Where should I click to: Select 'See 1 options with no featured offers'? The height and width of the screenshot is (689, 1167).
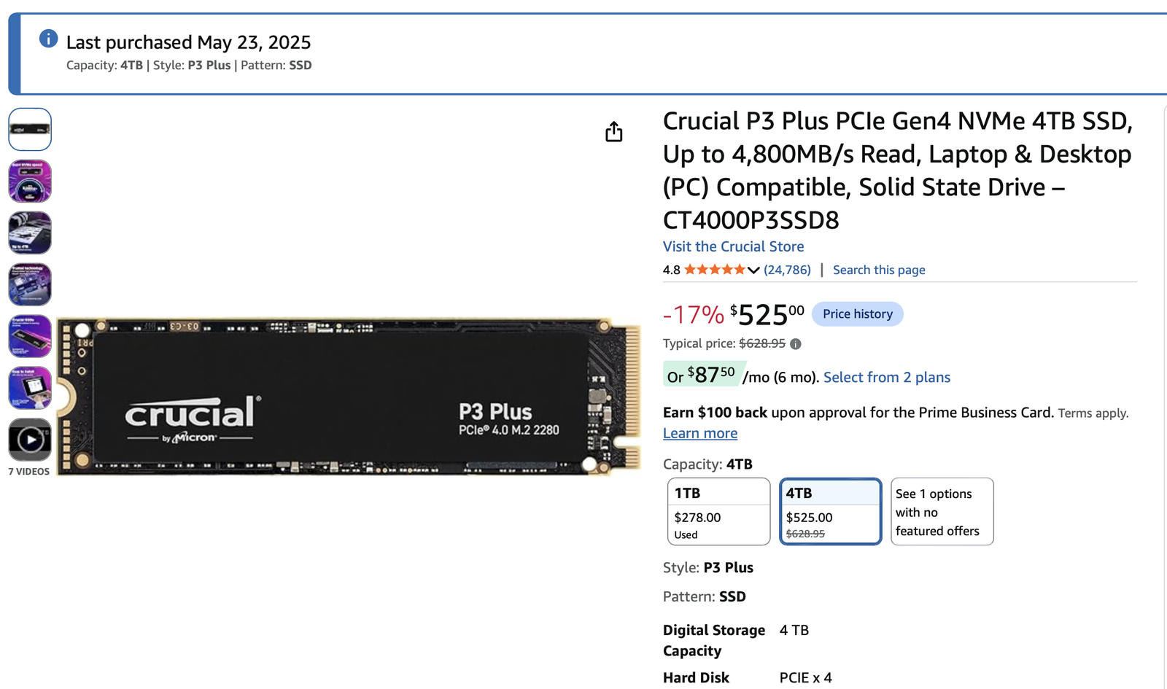tap(942, 512)
